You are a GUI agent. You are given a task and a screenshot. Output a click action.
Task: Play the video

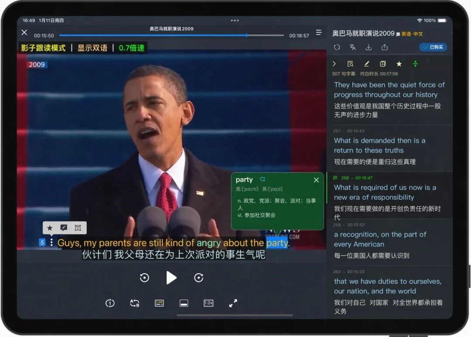point(171,278)
